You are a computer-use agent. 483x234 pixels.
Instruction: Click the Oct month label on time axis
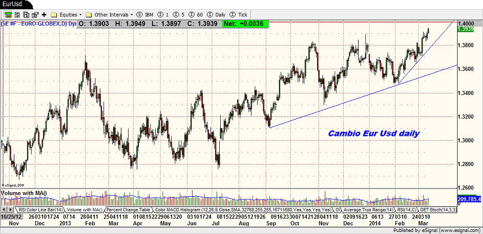click(295, 223)
